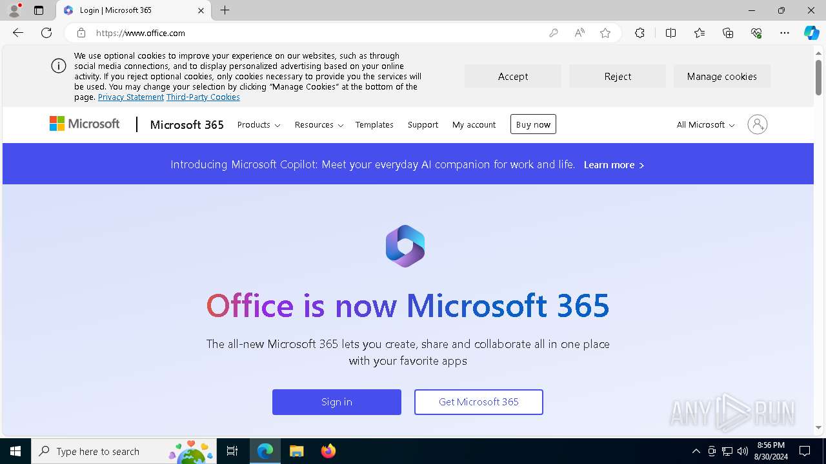Screen dimensions: 826x464
Task: Open Tab actions menu icon
Action: pos(39,10)
